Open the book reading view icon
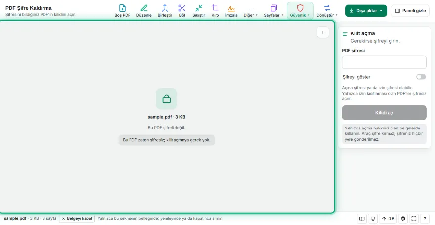 click(x=362, y=219)
